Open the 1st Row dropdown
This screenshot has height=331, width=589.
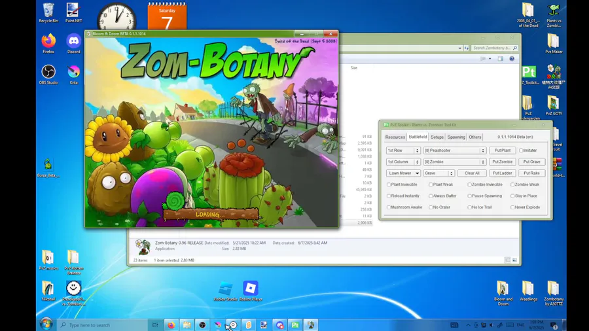point(403,150)
